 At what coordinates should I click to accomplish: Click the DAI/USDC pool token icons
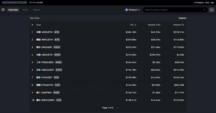tap(39, 47)
